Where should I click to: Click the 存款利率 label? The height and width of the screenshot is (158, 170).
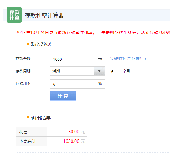(23, 84)
